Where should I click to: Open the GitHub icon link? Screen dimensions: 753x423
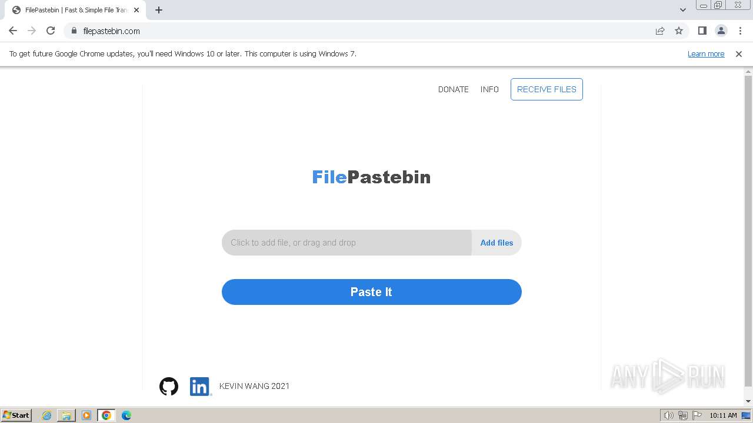pyautogui.click(x=169, y=386)
